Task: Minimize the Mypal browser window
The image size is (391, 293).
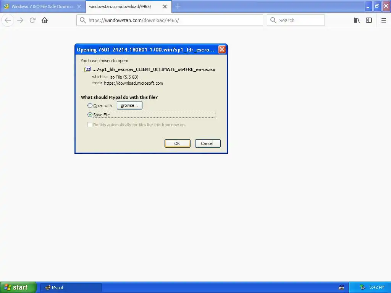Action: pos(368,6)
